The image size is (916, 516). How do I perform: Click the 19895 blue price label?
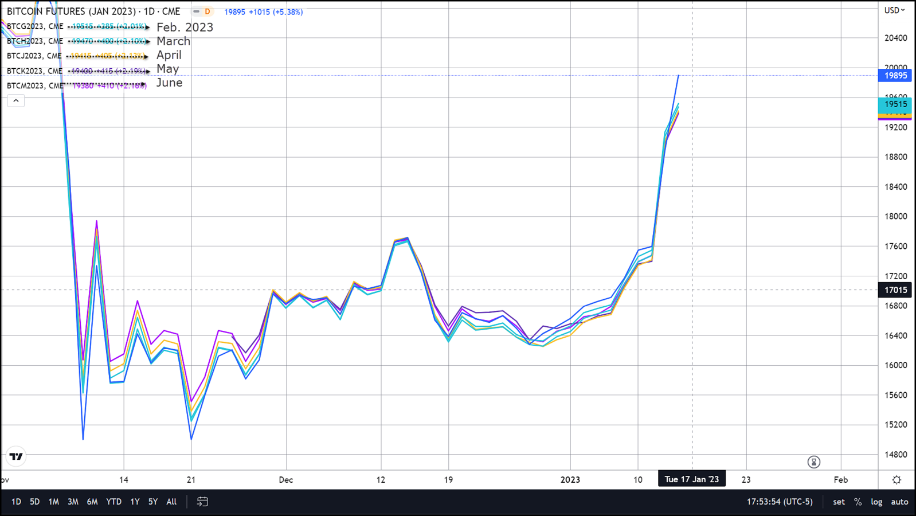point(895,76)
